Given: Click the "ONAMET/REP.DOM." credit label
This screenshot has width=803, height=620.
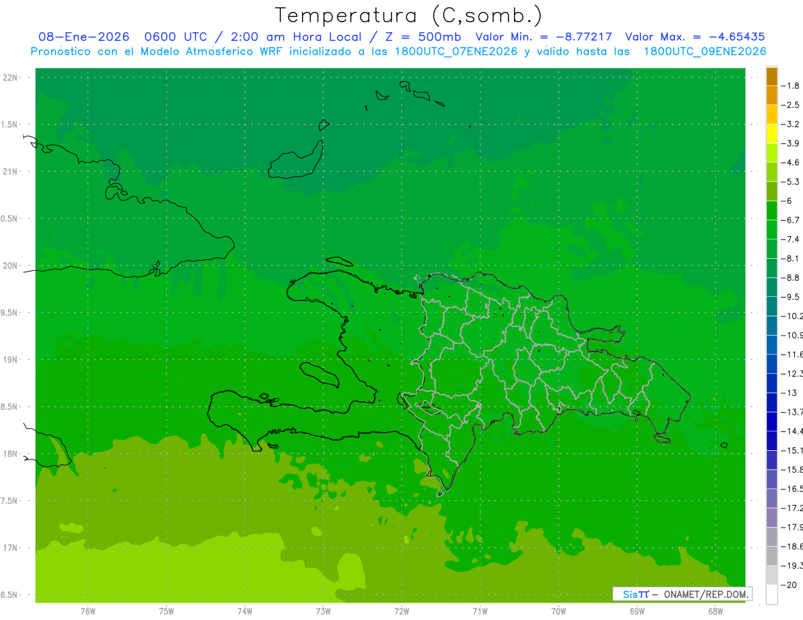Looking at the screenshot, I should click(x=706, y=594).
